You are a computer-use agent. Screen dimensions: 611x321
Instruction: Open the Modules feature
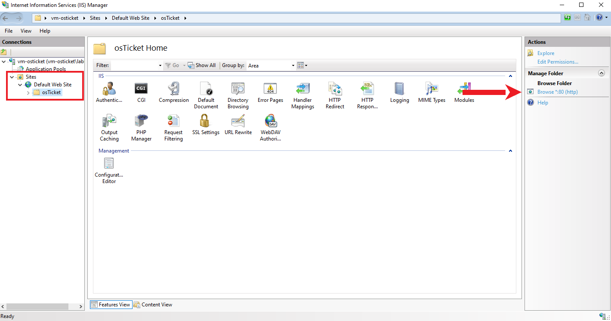click(x=464, y=92)
